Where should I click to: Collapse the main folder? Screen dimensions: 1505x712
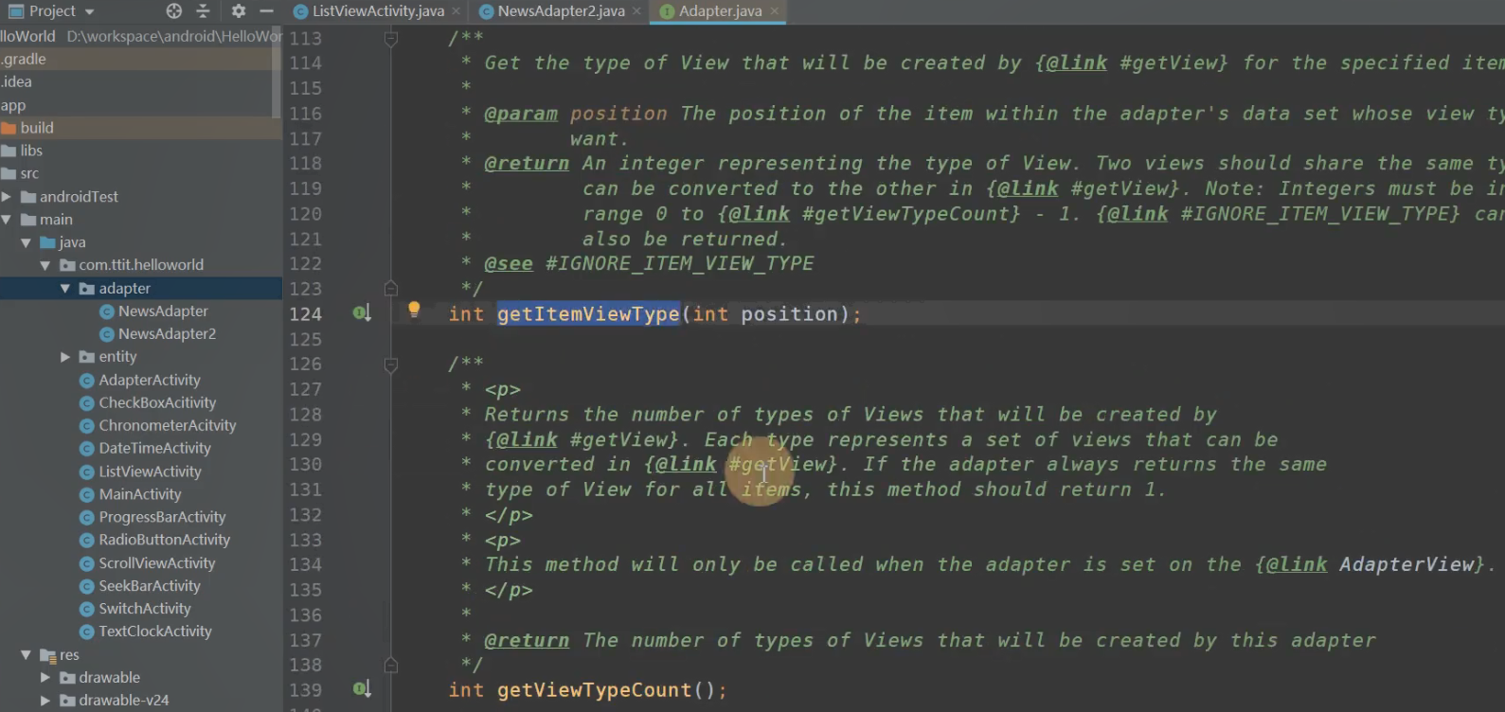[7, 220]
